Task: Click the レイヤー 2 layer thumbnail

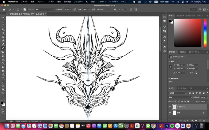Action: coord(174,107)
